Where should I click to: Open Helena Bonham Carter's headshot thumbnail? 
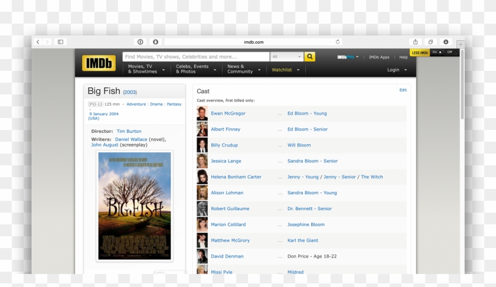click(202, 177)
